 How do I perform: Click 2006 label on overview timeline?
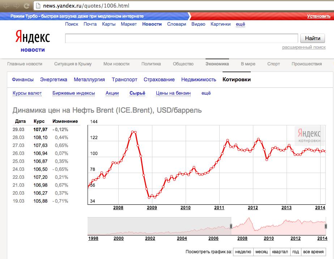[x=213, y=238]
